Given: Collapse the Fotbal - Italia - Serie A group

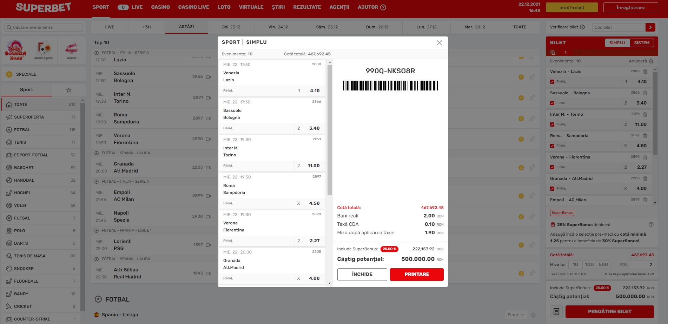Looking at the screenshot, I should pos(97,53).
